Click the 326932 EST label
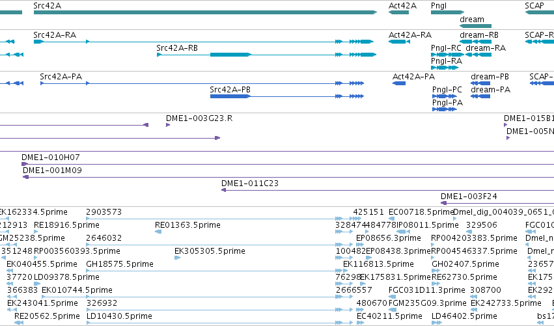 pos(102,303)
